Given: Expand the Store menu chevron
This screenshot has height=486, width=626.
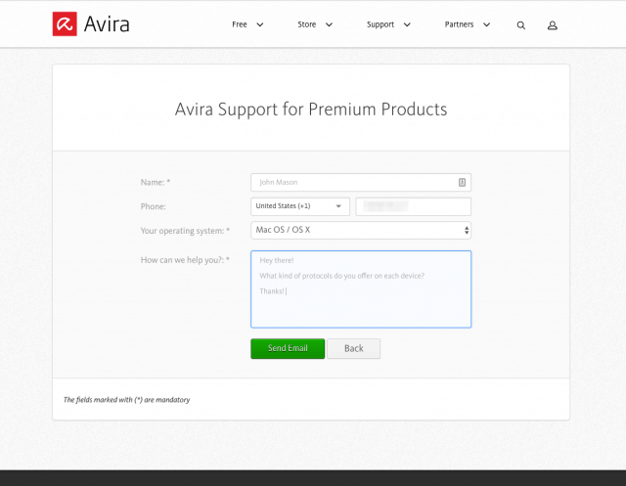Looking at the screenshot, I should click(x=329, y=24).
